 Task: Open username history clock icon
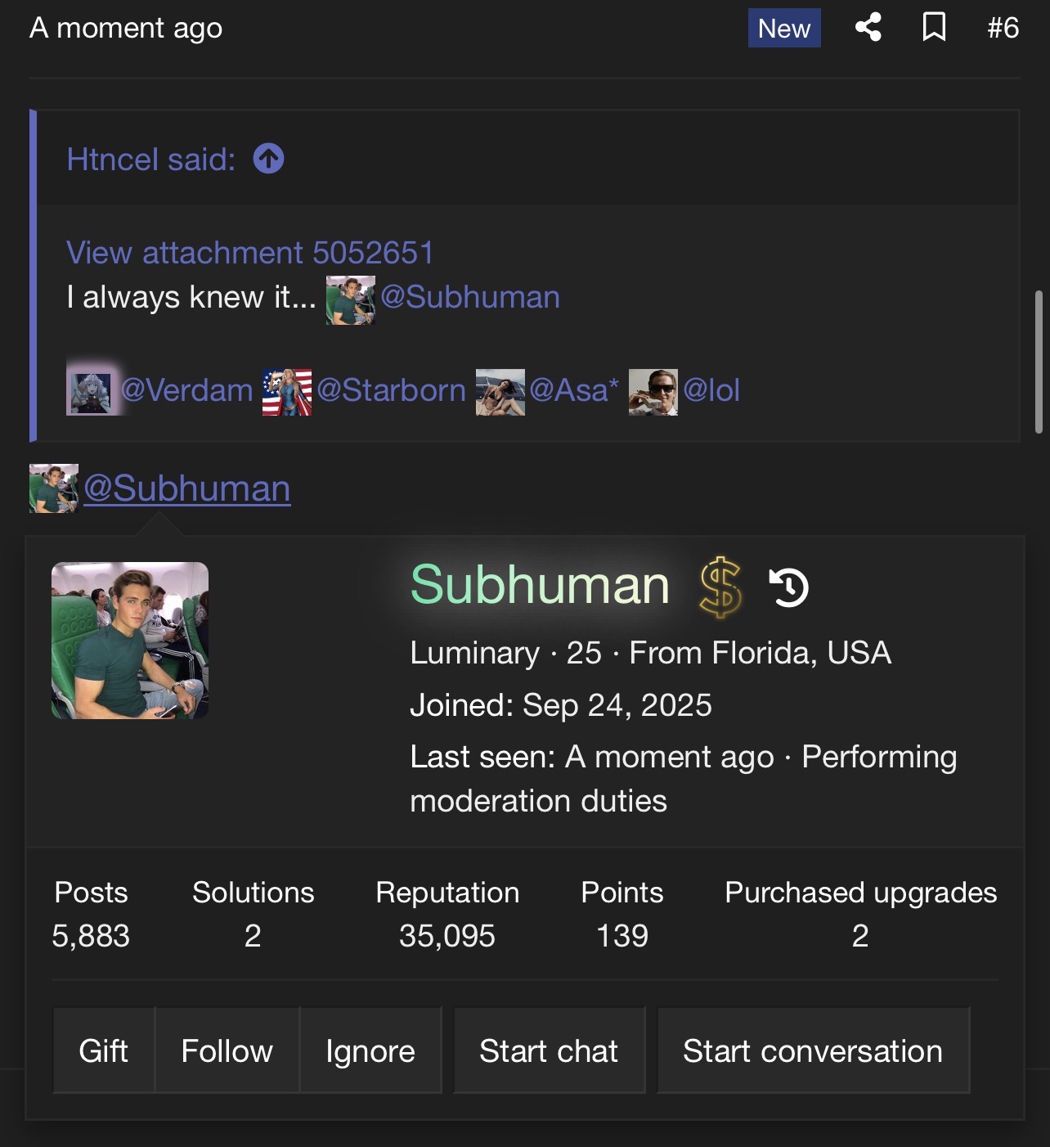pyautogui.click(x=789, y=587)
